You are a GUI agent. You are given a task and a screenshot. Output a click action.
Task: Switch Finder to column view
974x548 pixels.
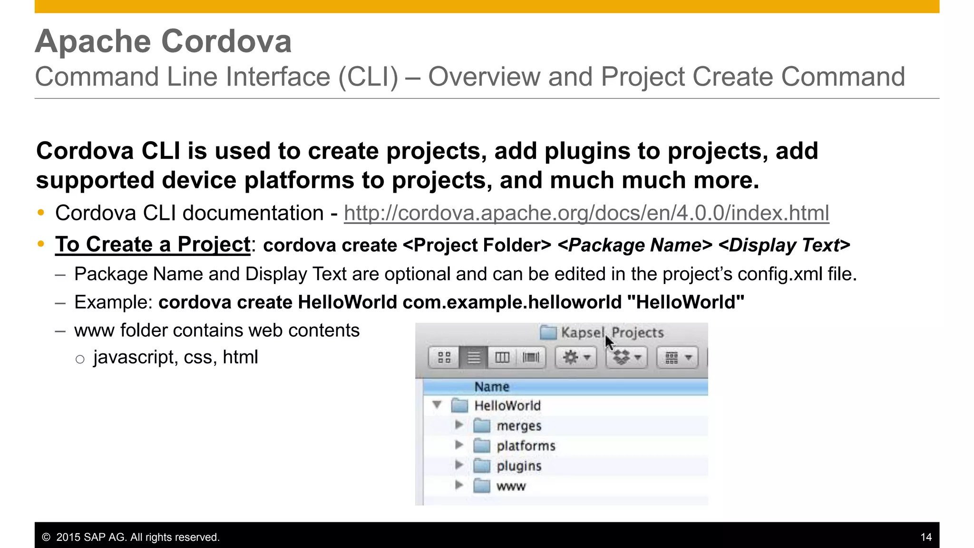pyautogui.click(x=502, y=357)
